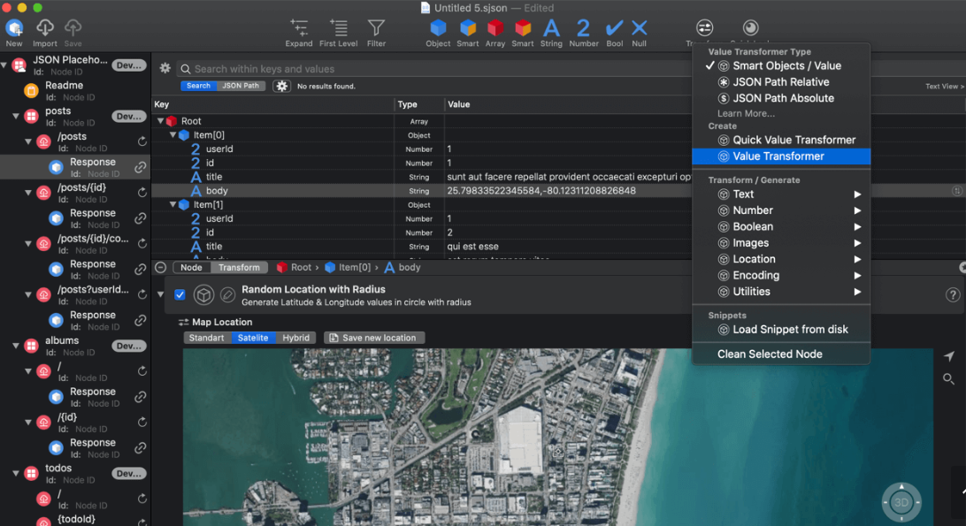Select Value Transformer menu entry
Viewport: 966px width, 526px height.
778,156
